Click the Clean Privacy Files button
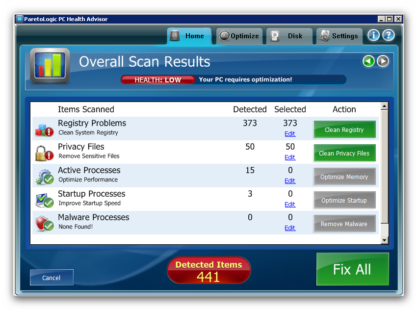 tap(344, 153)
